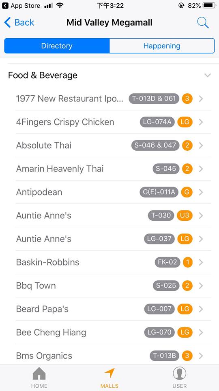Open 1977 New Restaurant Ipoh entry
Screen dimensions: 219x391
114,99
